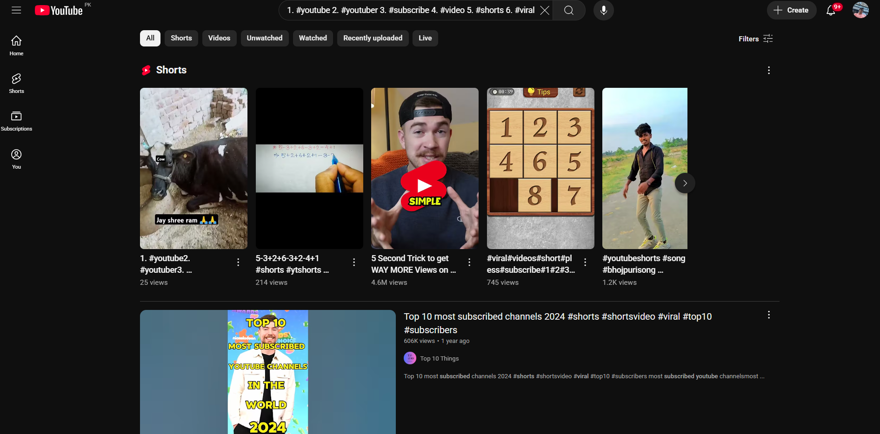Open the notifications bell

[x=831, y=10]
